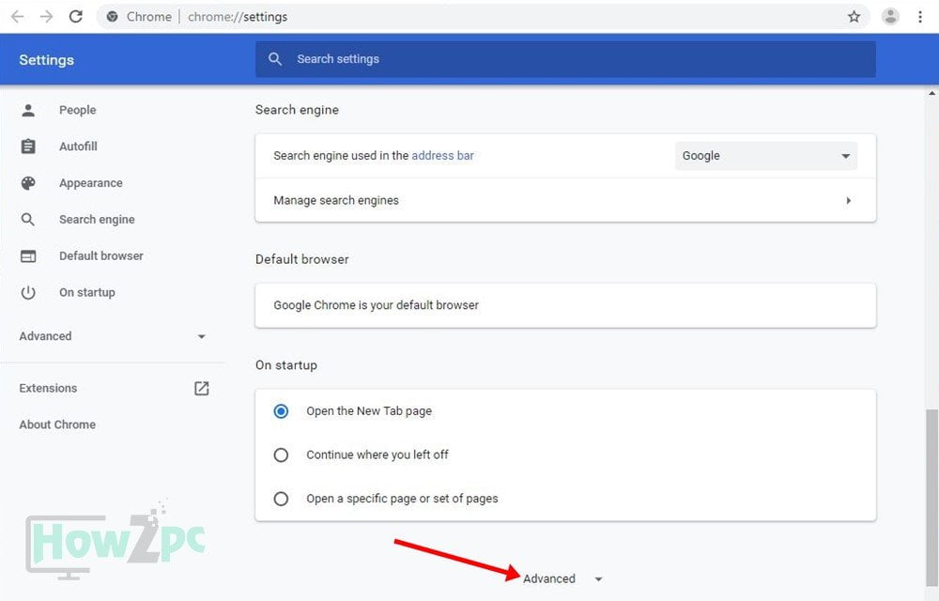The width and height of the screenshot is (939, 601).
Task: Bookmark this page with the star icon
Action: click(854, 17)
